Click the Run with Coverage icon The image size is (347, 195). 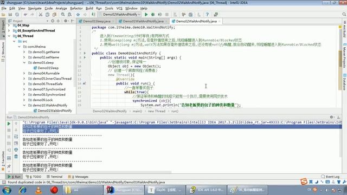coord(160,15)
